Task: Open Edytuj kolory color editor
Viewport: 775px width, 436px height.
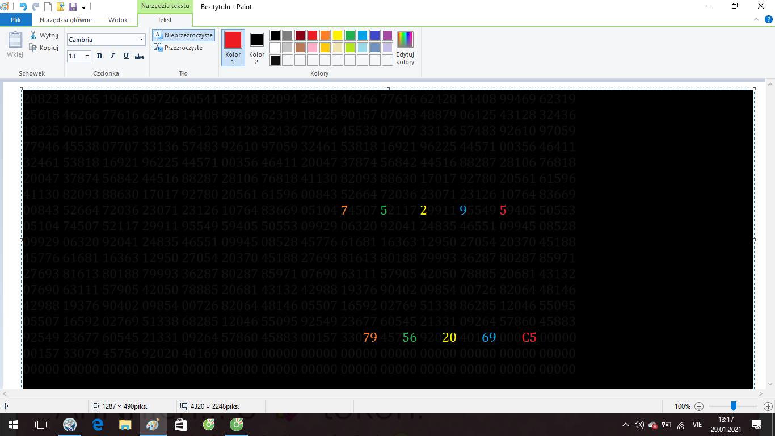Action: click(405, 48)
